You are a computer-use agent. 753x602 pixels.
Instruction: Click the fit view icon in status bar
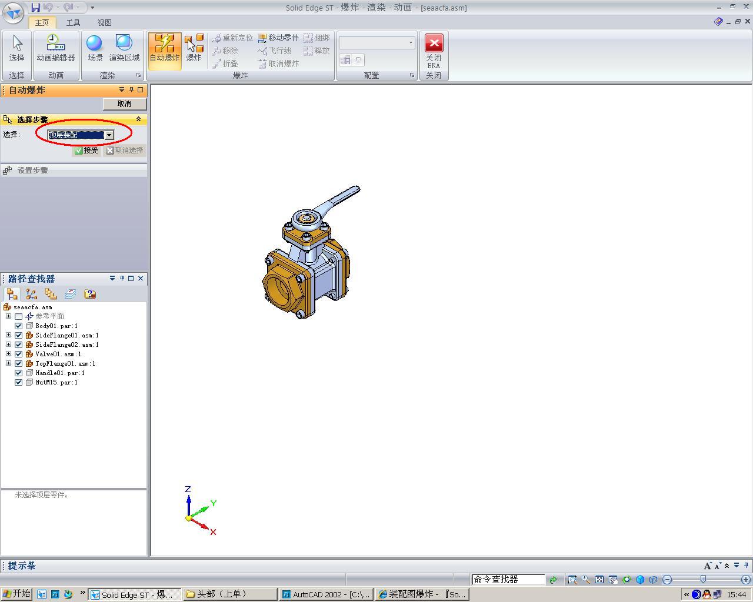[599, 580]
